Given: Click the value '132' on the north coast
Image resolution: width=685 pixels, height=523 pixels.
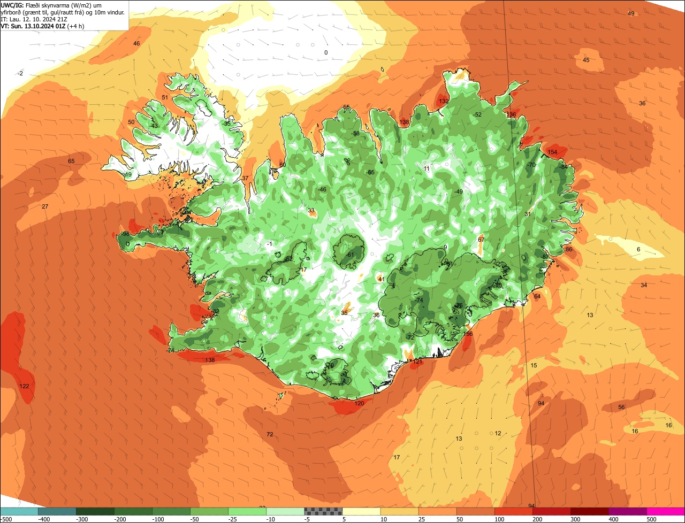Looking at the screenshot, I should [444, 101].
